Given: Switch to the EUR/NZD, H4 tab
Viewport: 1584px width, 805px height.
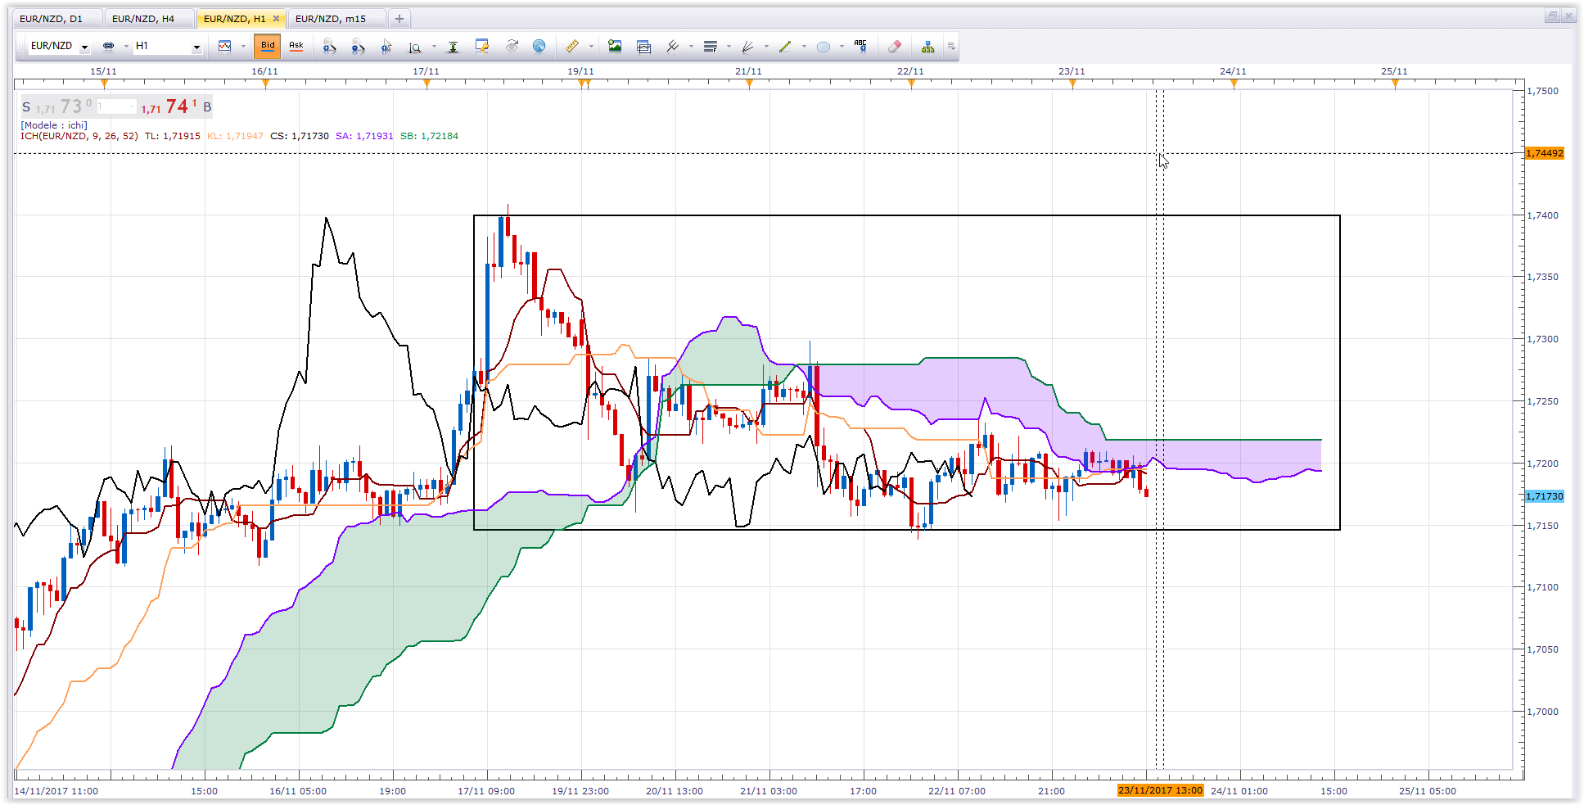Looking at the screenshot, I should (x=149, y=19).
